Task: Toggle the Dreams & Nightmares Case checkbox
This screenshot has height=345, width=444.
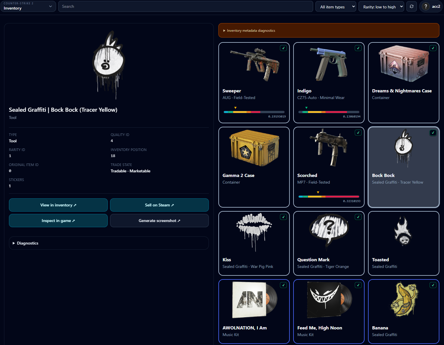Action: (x=433, y=48)
